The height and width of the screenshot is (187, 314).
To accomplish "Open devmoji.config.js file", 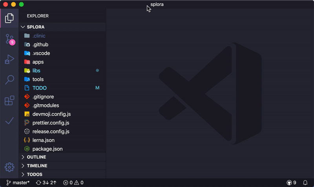I will pyautogui.click(x=62, y=114).
